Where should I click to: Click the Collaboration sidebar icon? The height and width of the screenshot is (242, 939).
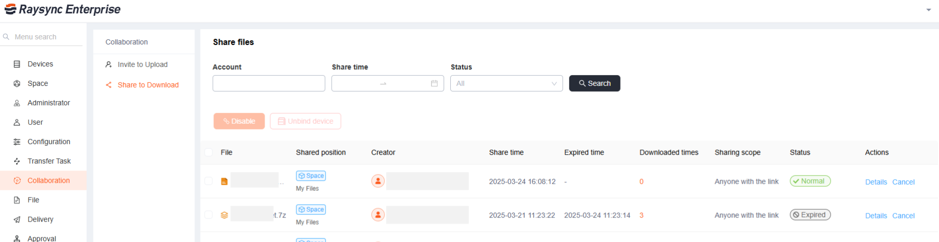coord(17,181)
